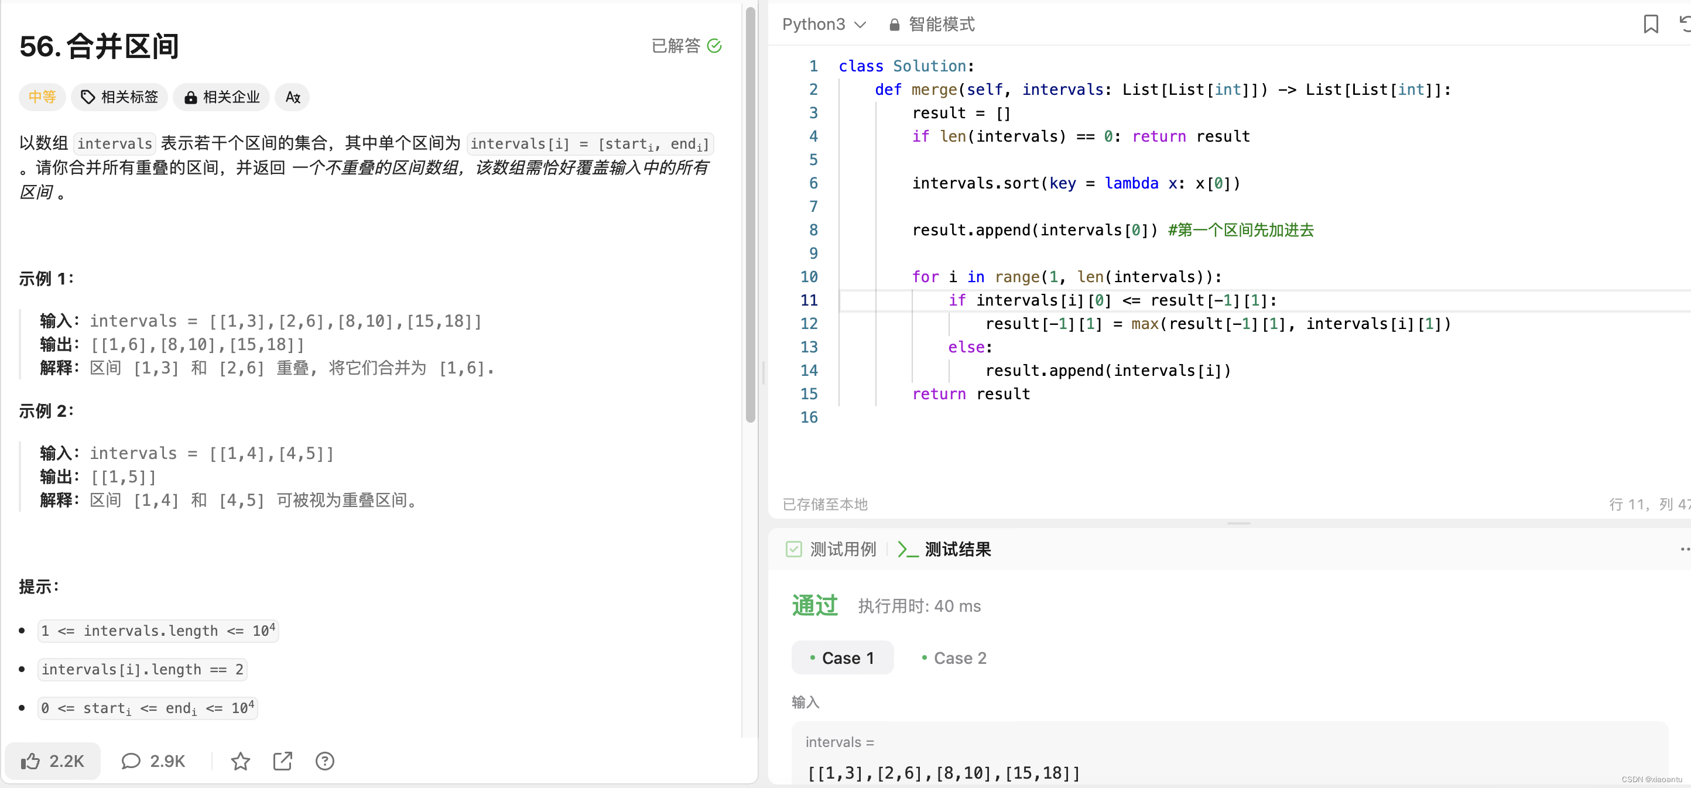Screen dimensions: 1691x788
Task: Click the translate language Ax icon
Action: click(x=292, y=97)
